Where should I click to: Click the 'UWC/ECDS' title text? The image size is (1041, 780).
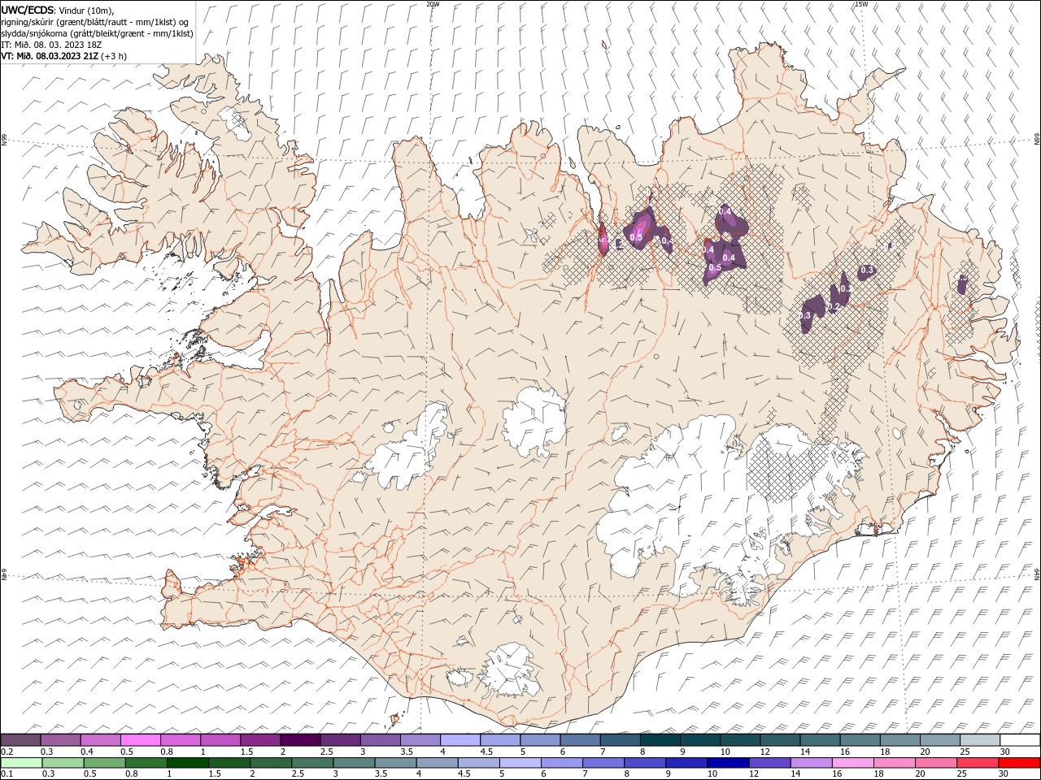pos(28,10)
